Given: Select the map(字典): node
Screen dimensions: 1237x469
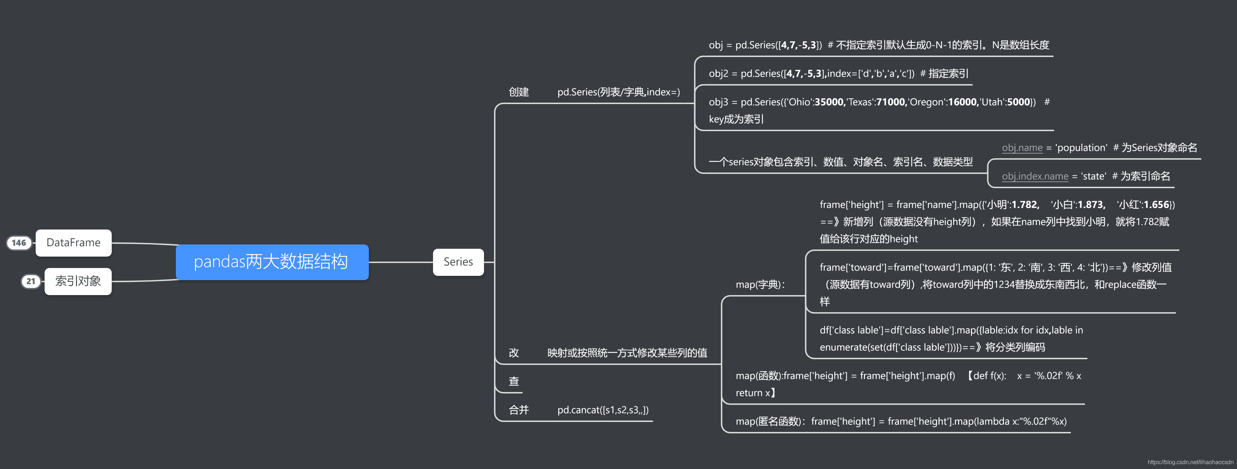Looking at the screenshot, I should [760, 284].
